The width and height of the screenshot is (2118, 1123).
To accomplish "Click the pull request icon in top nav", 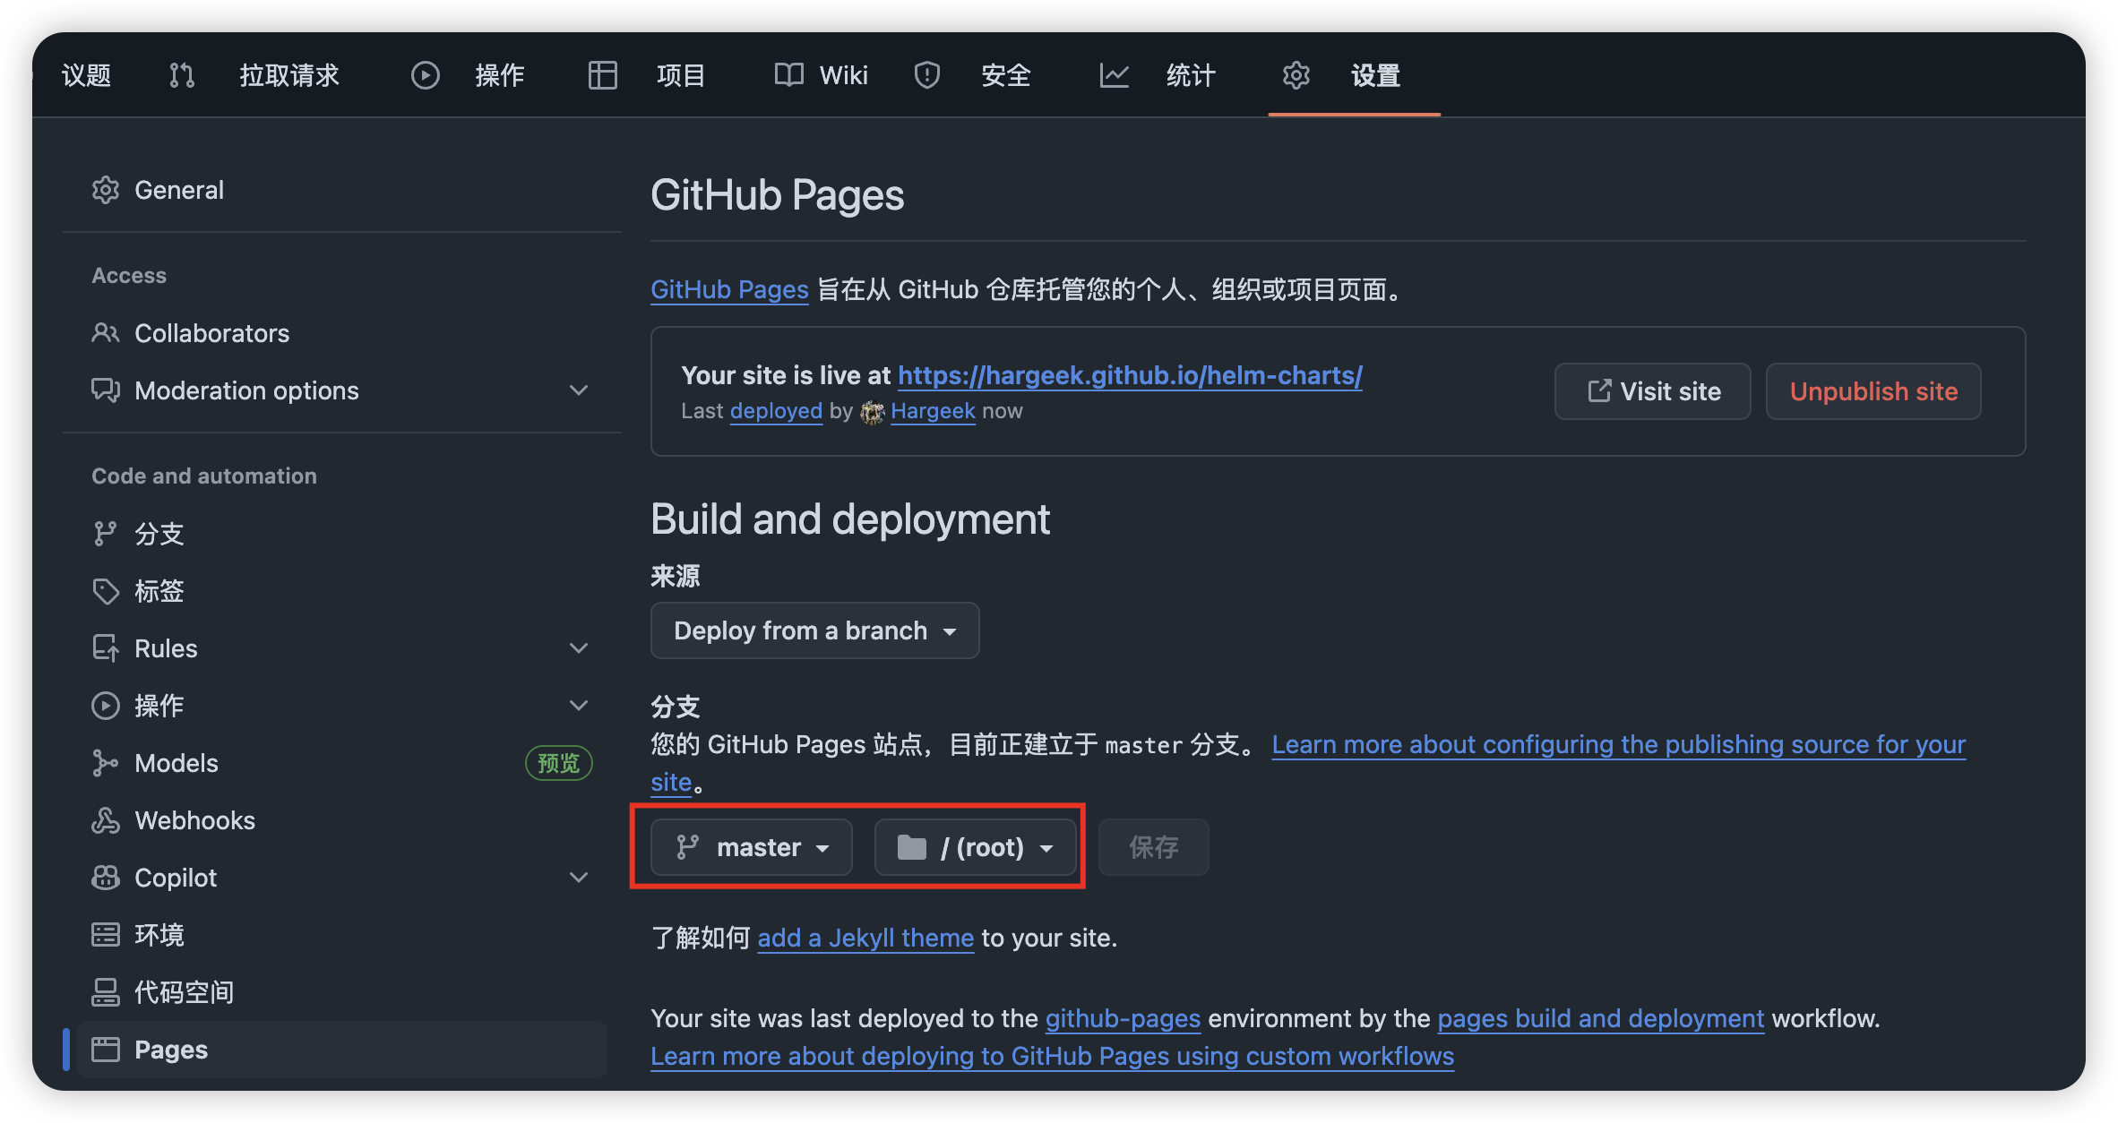I will tap(182, 75).
